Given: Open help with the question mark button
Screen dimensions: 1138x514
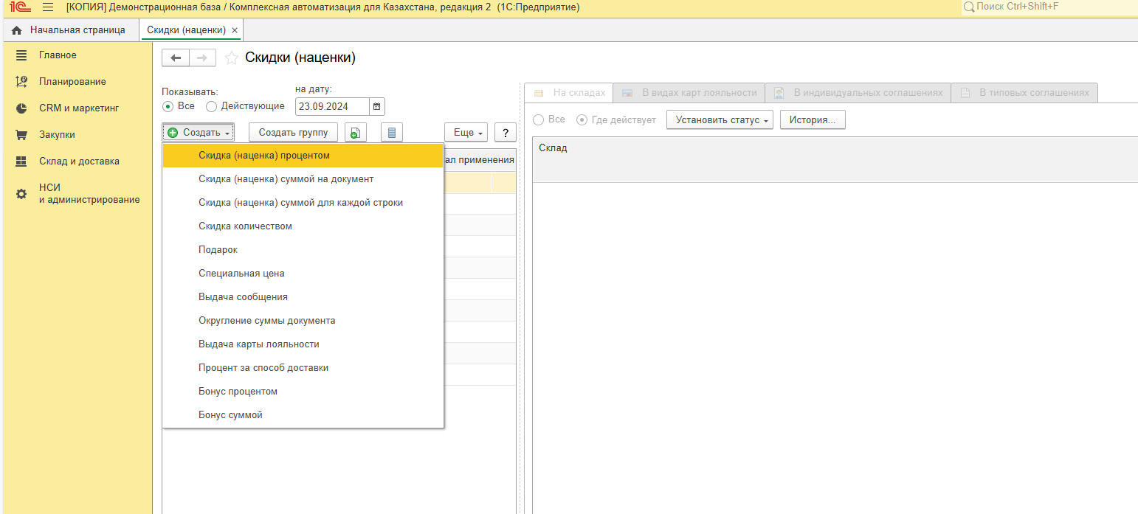Looking at the screenshot, I should 505,133.
